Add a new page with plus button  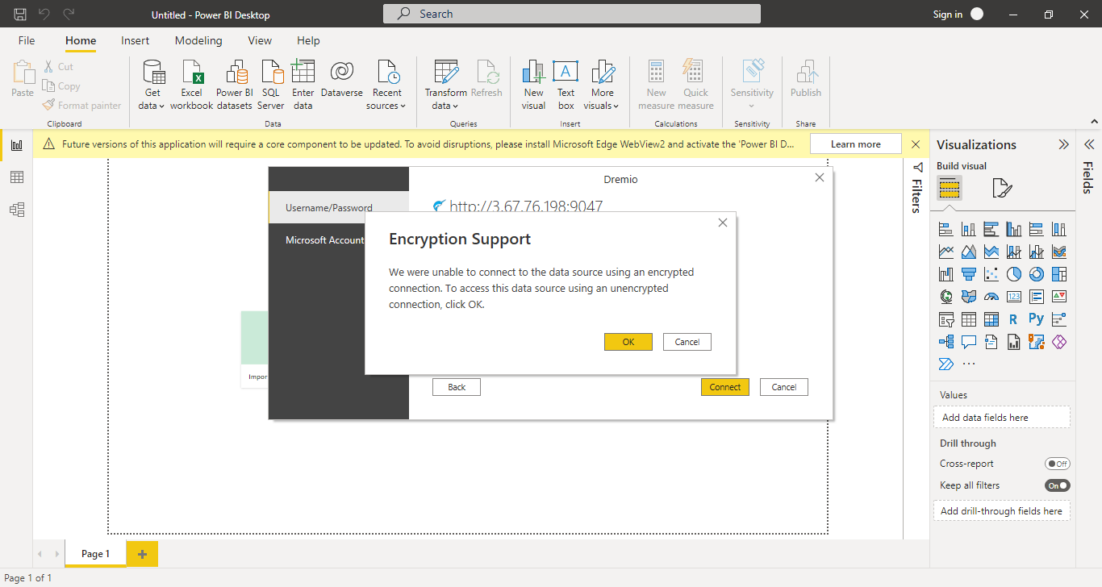(143, 554)
